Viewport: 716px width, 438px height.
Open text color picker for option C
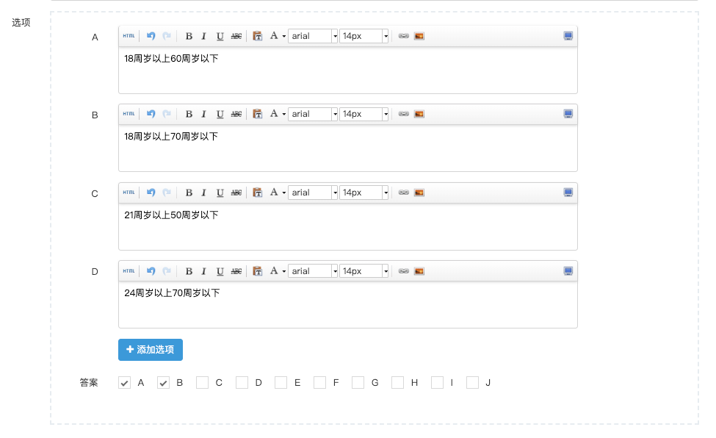[x=277, y=193]
